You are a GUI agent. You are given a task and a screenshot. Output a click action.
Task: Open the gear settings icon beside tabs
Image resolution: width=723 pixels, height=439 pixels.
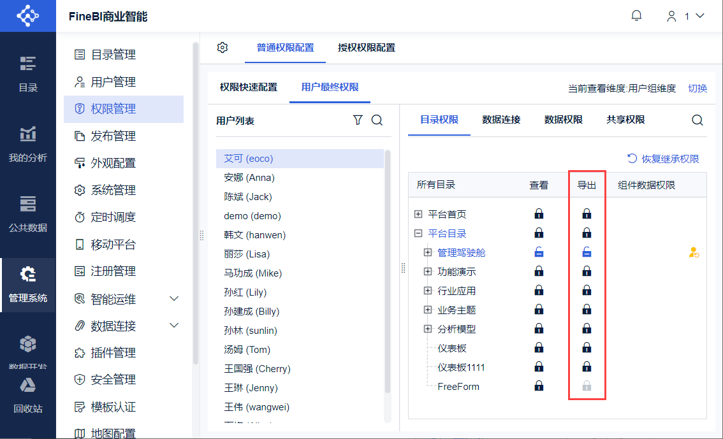coord(223,47)
